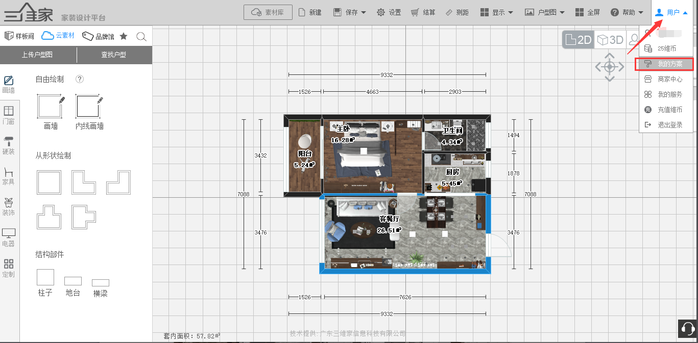The image size is (698, 343).
Task: Click the favorites star icon
Action: click(x=124, y=36)
